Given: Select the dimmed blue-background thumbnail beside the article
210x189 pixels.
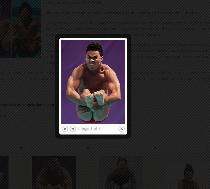Looking at the screenshot, I should tap(26, 29).
